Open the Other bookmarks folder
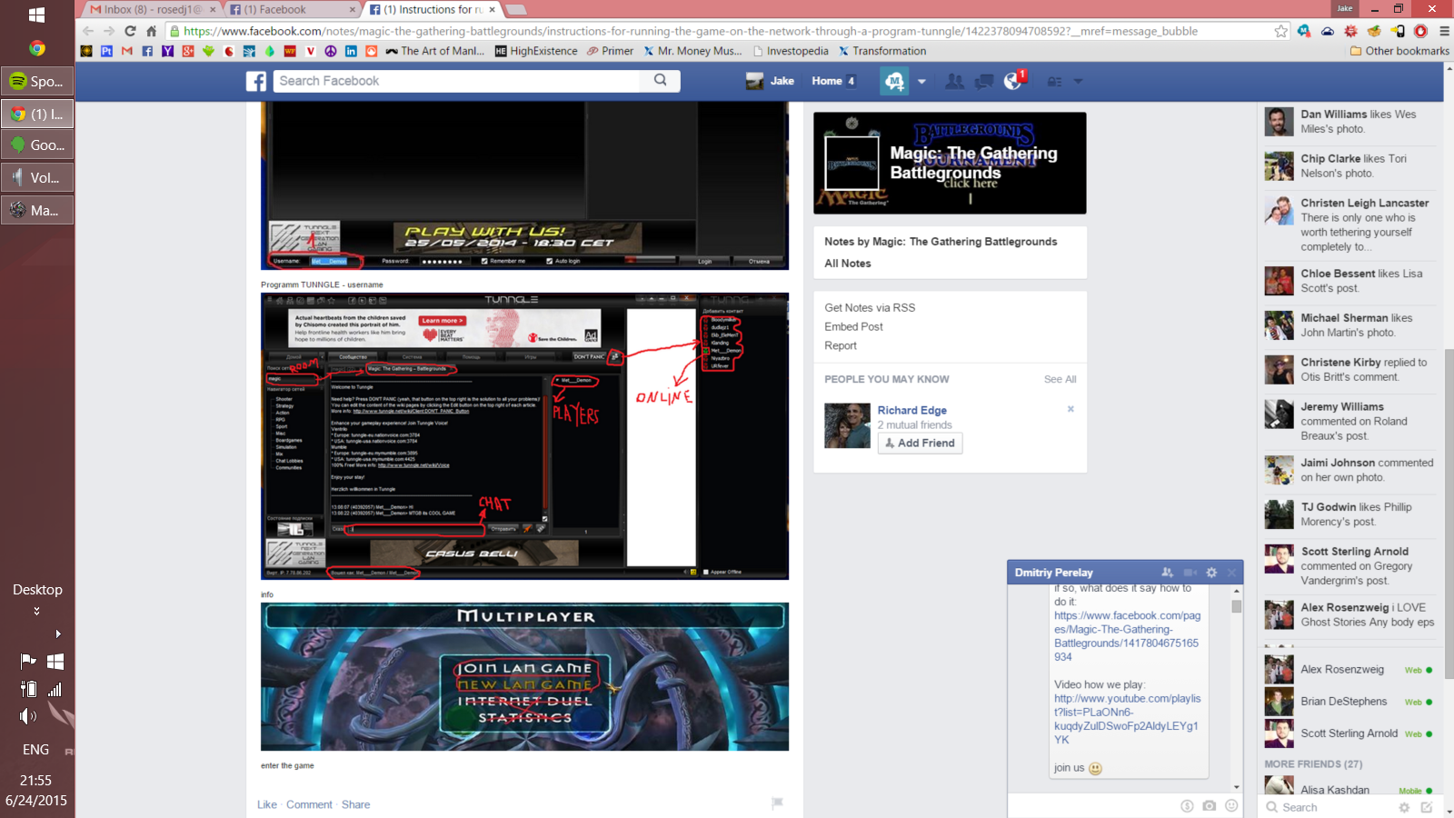1454x818 pixels. pyautogui.click(x=1399, y=51)
